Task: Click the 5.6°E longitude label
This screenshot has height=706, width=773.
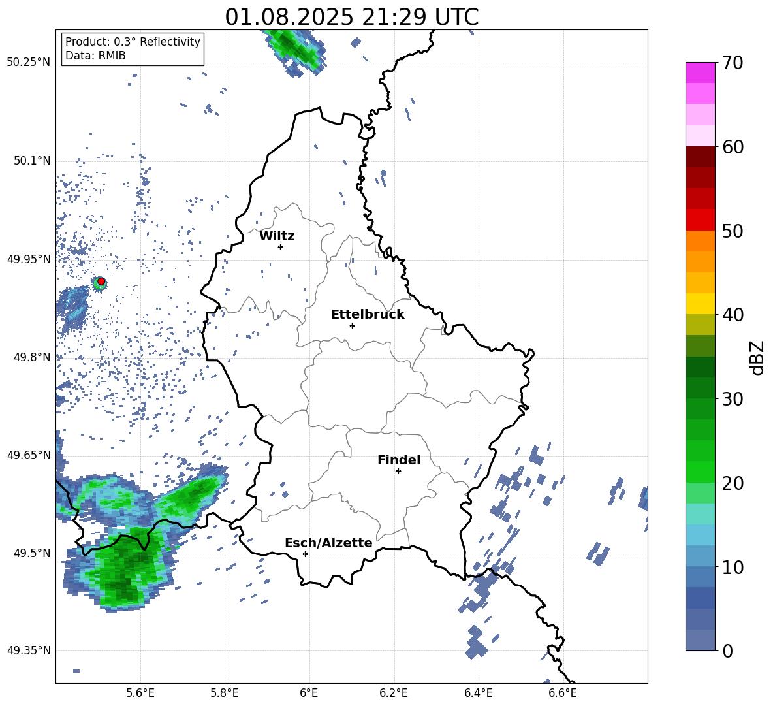Action: click(x=140, y=693)
